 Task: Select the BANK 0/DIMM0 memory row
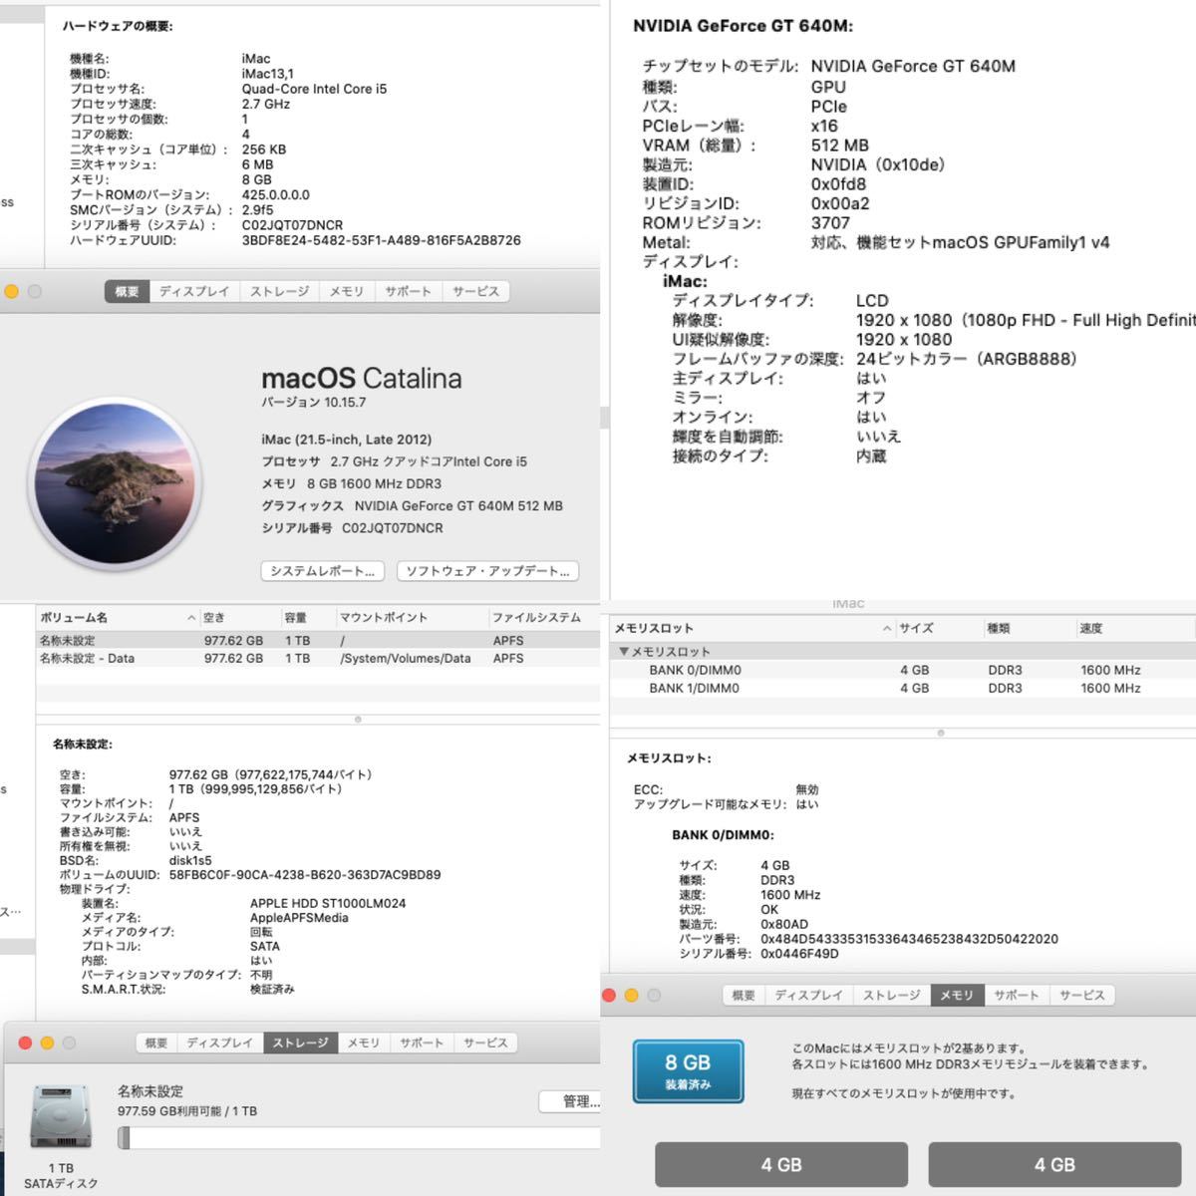[902, 671]
